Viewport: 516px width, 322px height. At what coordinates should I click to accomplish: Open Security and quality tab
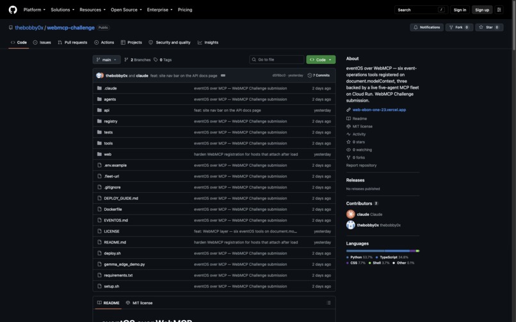pyautogui.click(x=170, y=42)
